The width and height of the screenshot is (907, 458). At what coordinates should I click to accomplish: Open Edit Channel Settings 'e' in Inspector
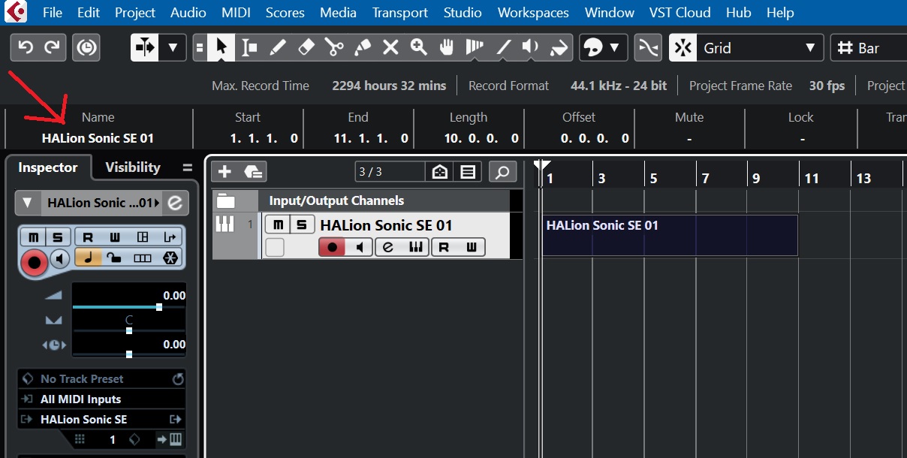(175, 203)
